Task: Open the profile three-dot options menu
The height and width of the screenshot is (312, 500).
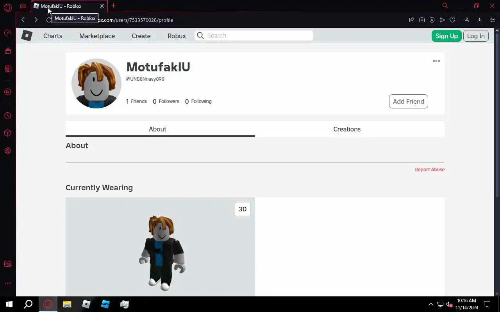Action: (x=436, y=61)
